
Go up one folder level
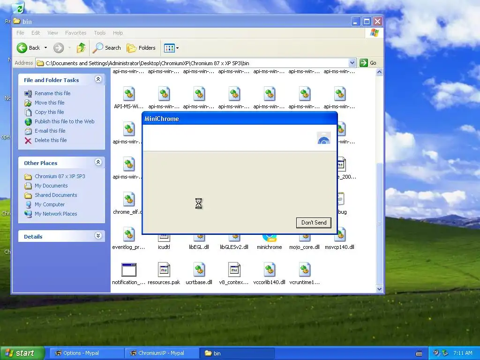coord(81,48)
